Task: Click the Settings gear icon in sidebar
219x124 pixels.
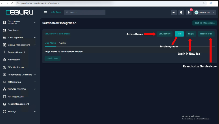Action: pos(4,112)
